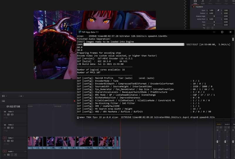Disable the Video 3 track display icon

tap(12, 114)
